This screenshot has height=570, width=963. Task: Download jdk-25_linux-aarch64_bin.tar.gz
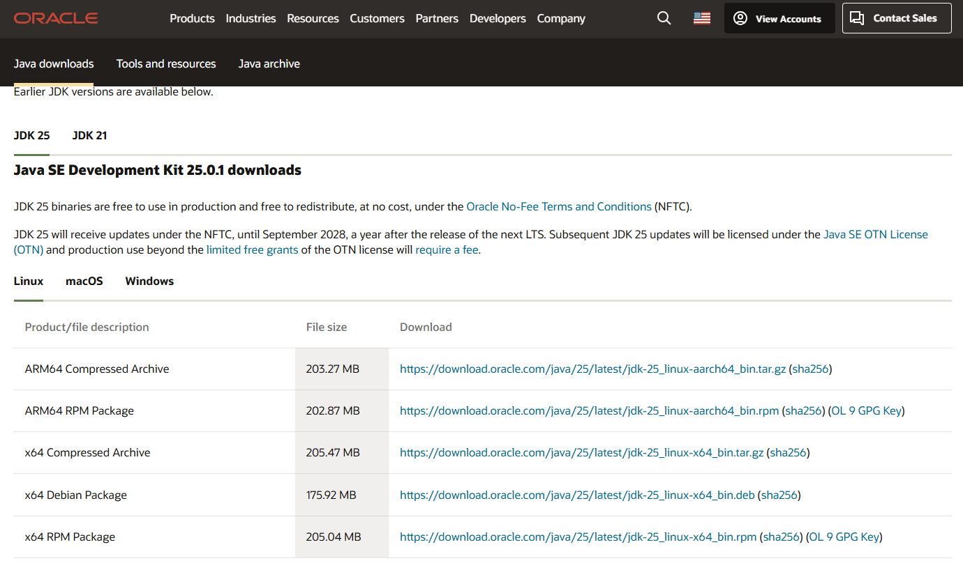pyautogui.click(x=592, y=369)
